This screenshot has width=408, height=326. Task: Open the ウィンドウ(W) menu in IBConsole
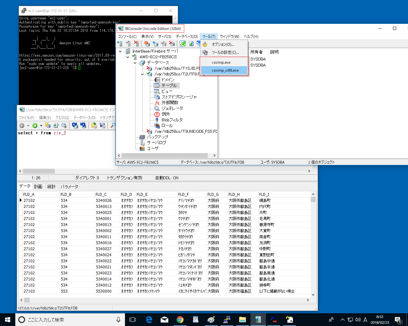click(229, 37)
